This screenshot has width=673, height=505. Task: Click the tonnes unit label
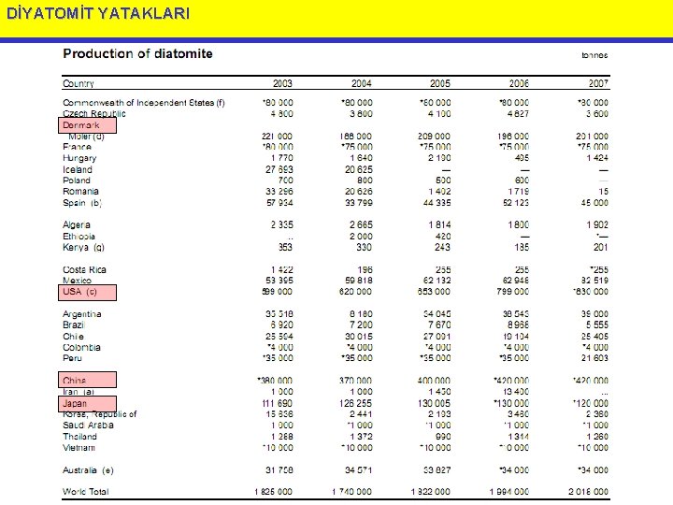click(x=594, y=55)
